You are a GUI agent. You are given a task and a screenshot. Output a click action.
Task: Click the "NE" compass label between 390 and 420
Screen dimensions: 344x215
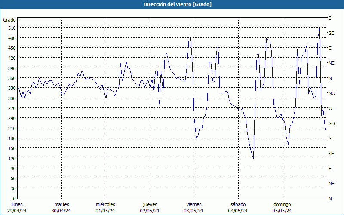[x=331, y=63]
